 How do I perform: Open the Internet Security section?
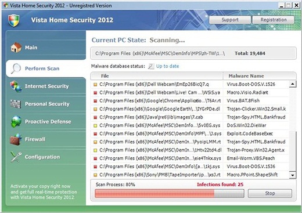[x=46, y=86]
